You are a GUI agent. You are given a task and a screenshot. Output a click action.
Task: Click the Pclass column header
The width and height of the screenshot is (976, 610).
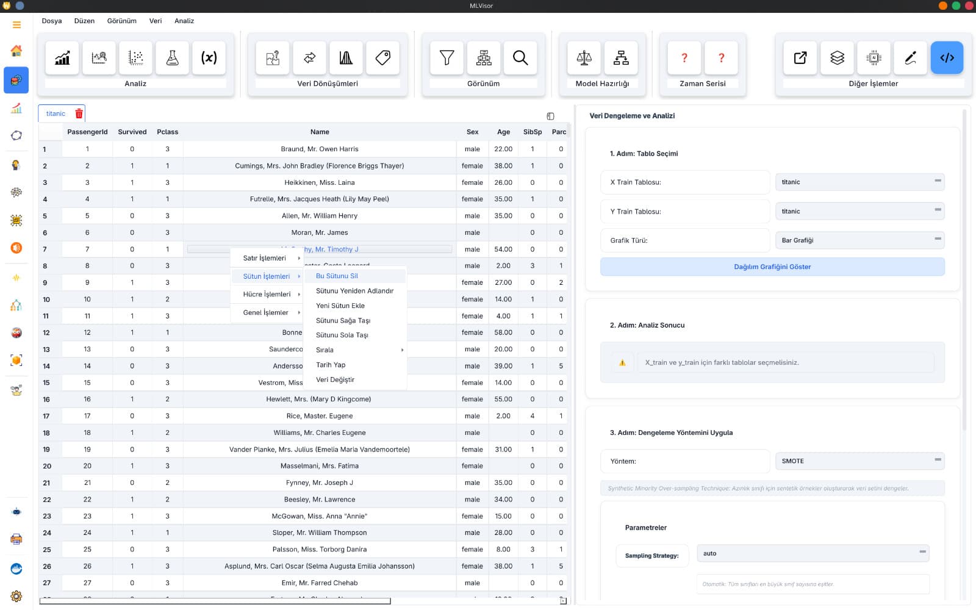[x=168, y=132]
